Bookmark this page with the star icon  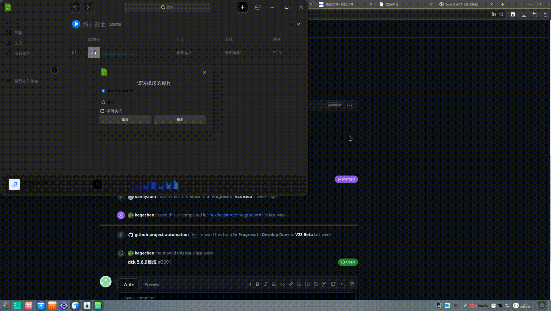501,14
